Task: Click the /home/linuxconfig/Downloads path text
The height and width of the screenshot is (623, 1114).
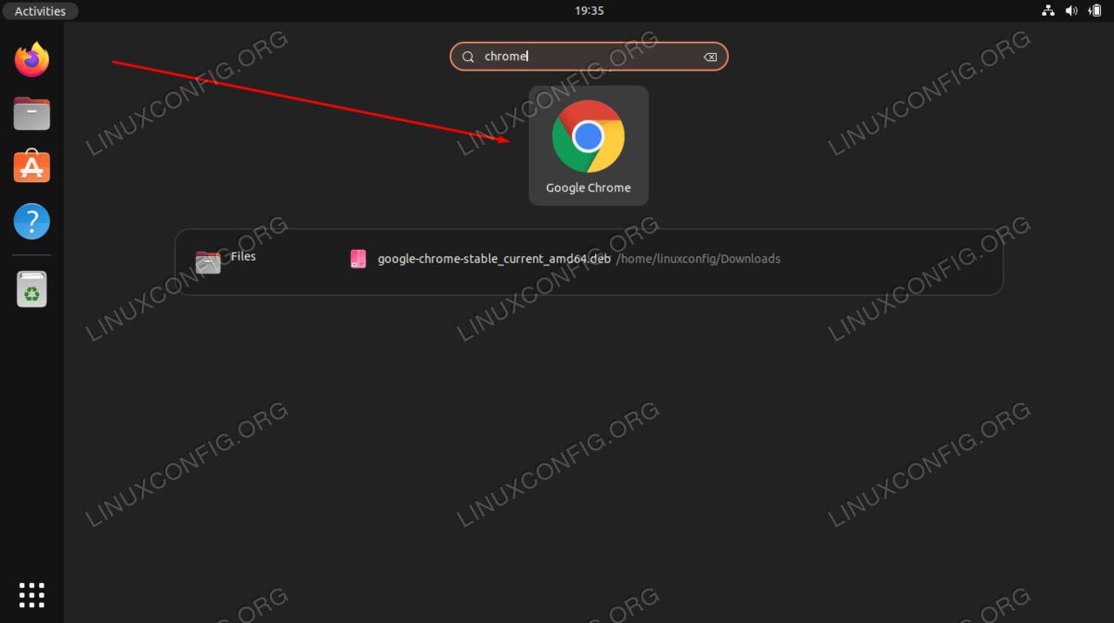Action: click(x=698, y=259)
